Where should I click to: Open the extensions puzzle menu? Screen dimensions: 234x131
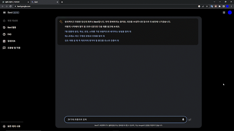click(220, 6)
